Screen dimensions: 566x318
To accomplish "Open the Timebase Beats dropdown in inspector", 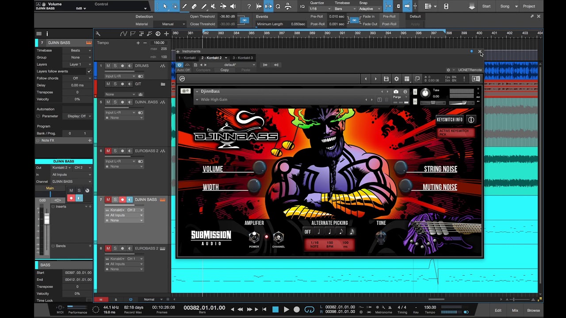I will pyautogui.click(x=78, y=50).
